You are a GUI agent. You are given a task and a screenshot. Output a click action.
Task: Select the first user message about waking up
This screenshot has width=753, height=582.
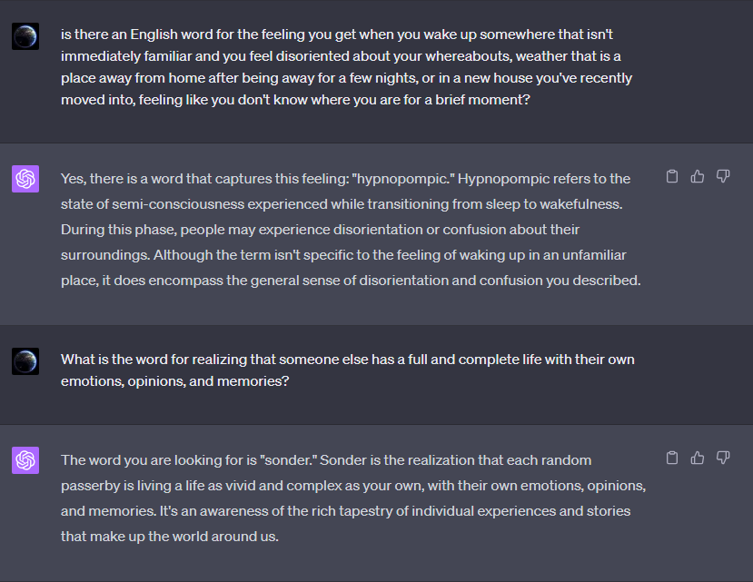pos(345,67)
